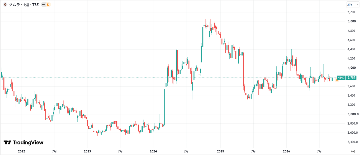
Task: Click the 4,000 level on price scale
Action: [351, 68]
